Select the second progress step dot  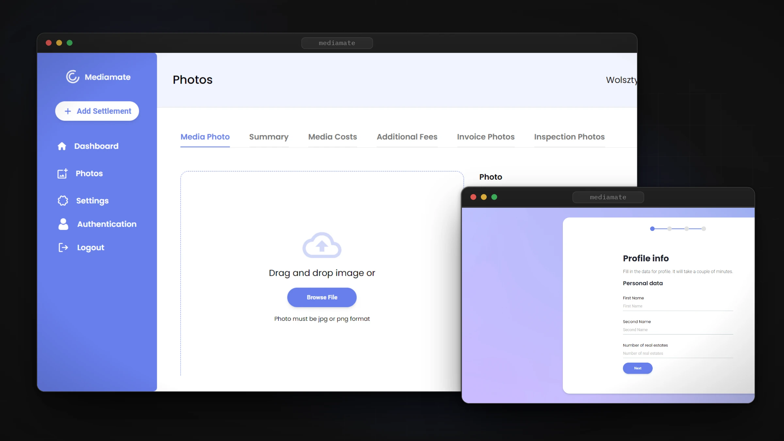pos(669,229)
